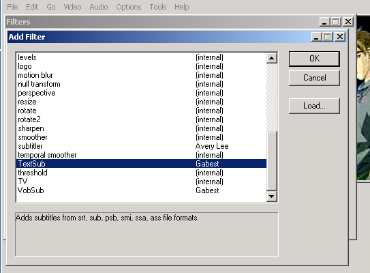Select the sharpen filter
The image size is (370, 273).
click(142, 128)
